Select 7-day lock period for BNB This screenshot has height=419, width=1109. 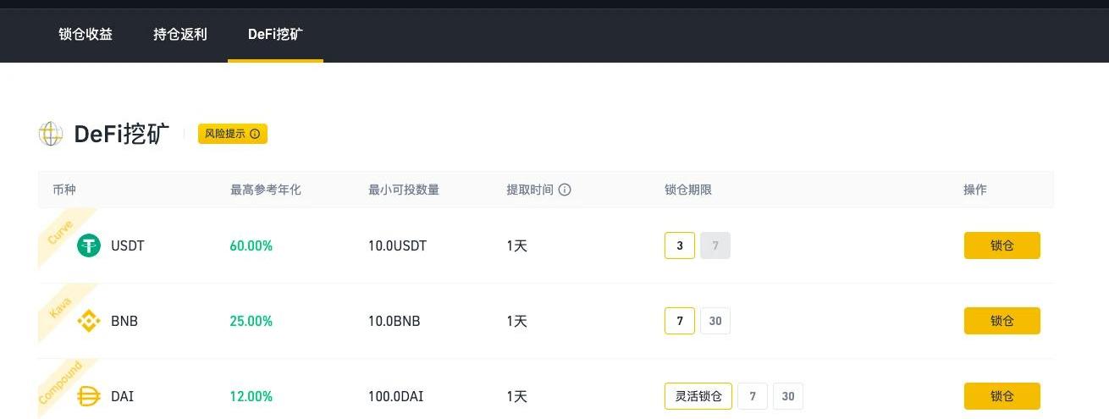[680, 321]
